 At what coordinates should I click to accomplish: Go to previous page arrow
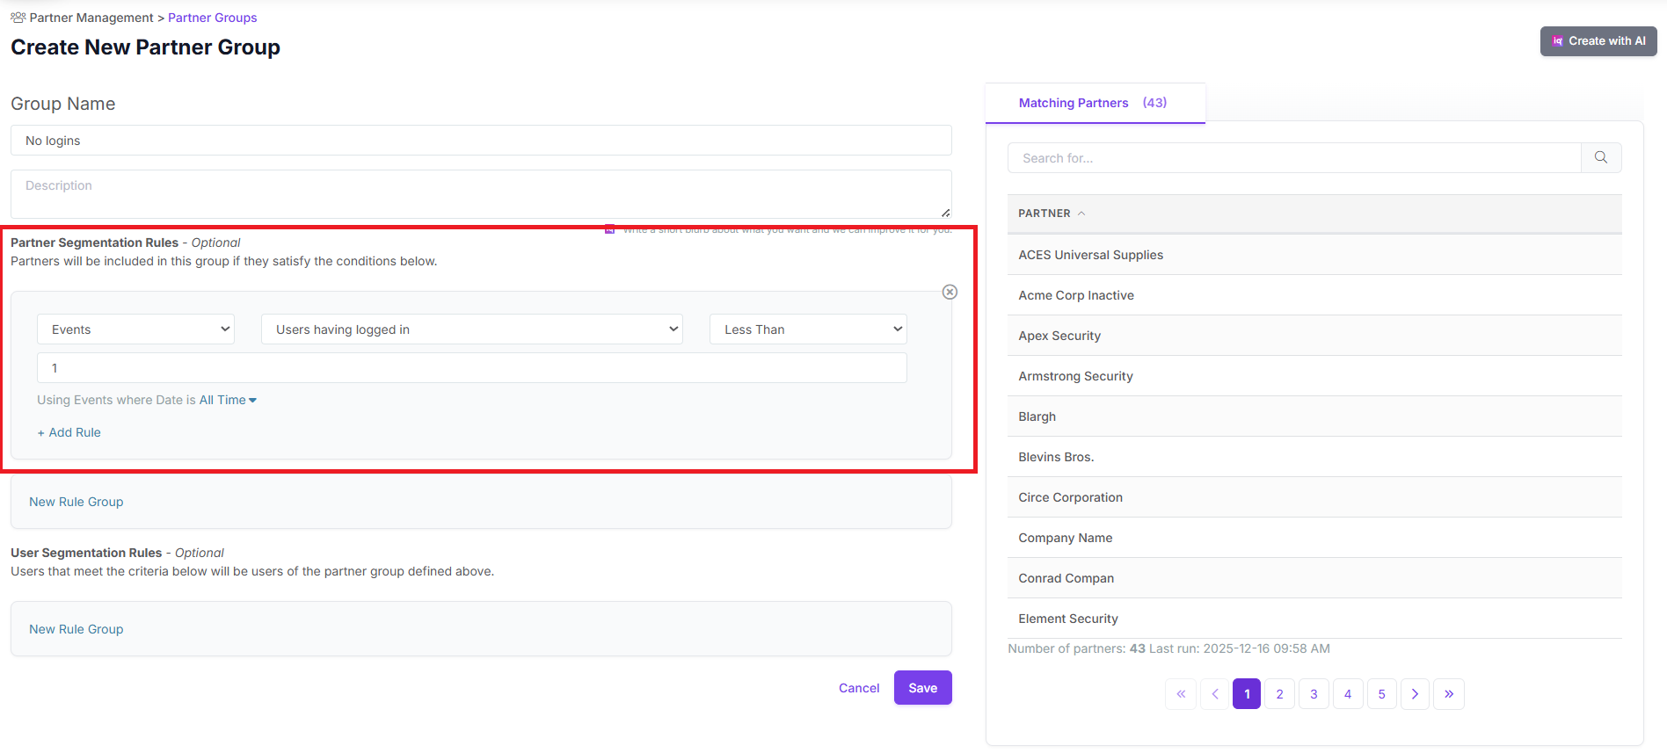pos(1214,694)
